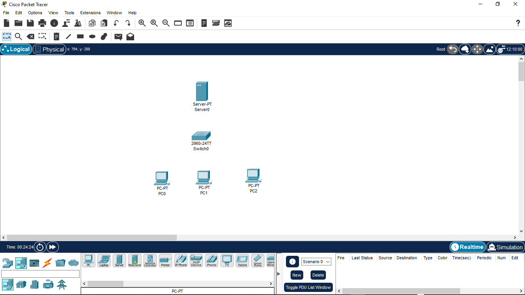Image resolution: width=525 pixels, height=295 pixels.
Task: Switch to Physical workspace view
Action: click(x=49, y=49)
